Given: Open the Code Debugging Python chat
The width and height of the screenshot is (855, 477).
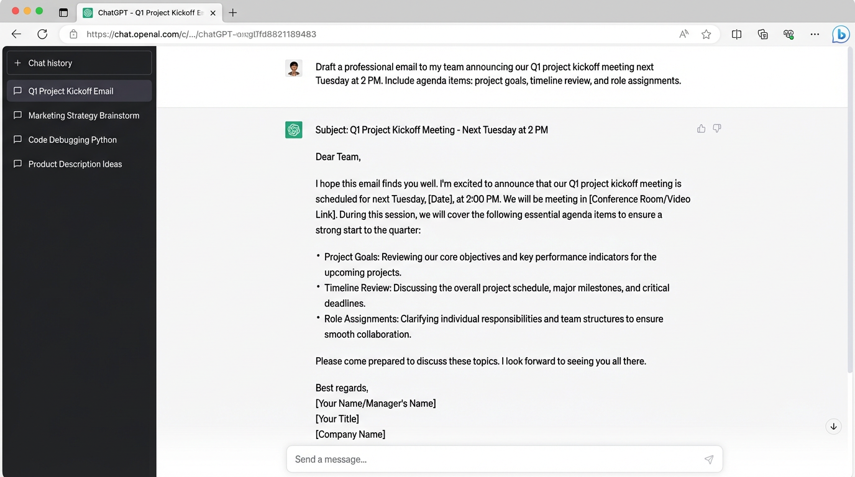Looking at the screenshot, I should click(72, 140).
